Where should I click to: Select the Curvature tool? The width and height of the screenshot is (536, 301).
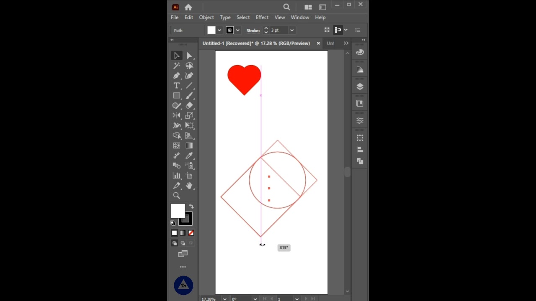pos(189,76)
